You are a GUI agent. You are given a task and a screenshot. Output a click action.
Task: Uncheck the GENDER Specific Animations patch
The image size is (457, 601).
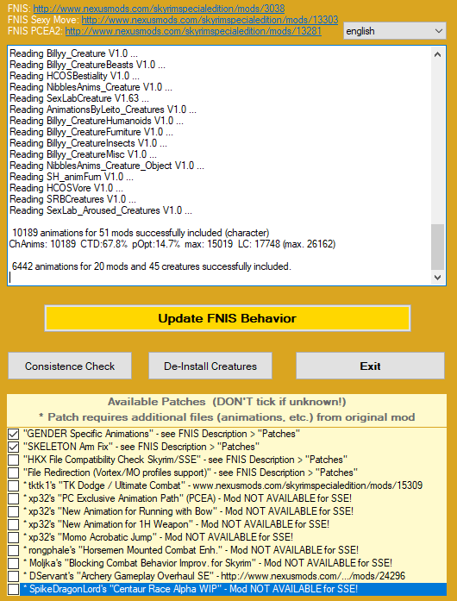(14, 434)
